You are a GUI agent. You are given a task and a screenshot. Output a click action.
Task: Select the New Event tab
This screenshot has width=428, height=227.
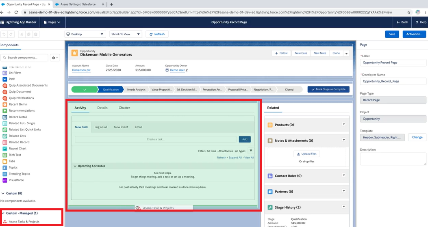coord(121,127)
